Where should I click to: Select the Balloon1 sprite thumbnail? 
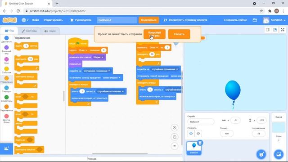pos(194,148)
